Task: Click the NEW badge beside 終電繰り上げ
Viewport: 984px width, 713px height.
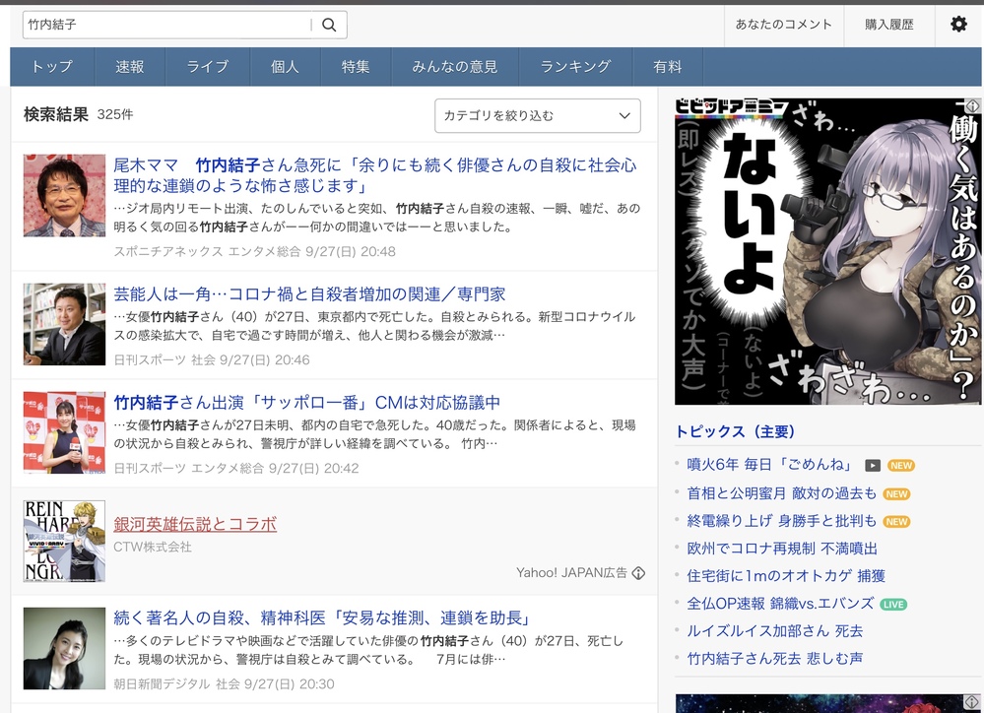Action: pyautogui.click(x=896, y=521)
